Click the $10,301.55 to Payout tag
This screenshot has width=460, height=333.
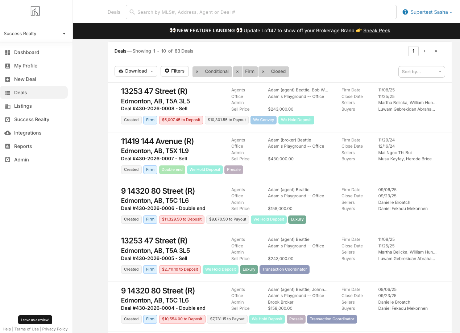click(x=227, y=120)
